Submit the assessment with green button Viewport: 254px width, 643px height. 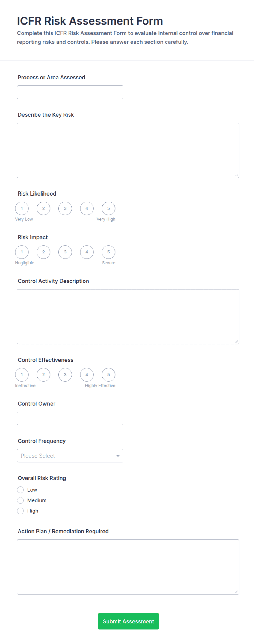tap(128, 621)
